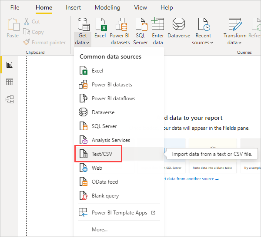
Task: Select OData feed in the menu
Action: pyautogui.click(x=104, y=182)
